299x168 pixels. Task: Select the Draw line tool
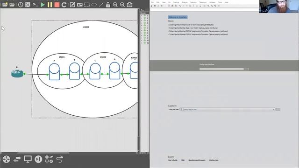(101, 5)
